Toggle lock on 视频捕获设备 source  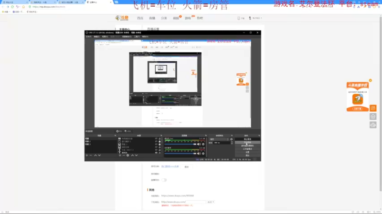159,138
